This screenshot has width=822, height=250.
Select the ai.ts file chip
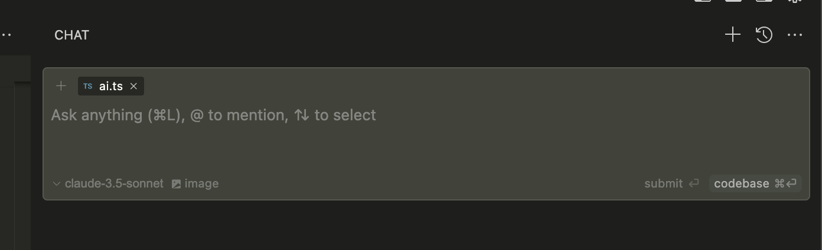111,86
